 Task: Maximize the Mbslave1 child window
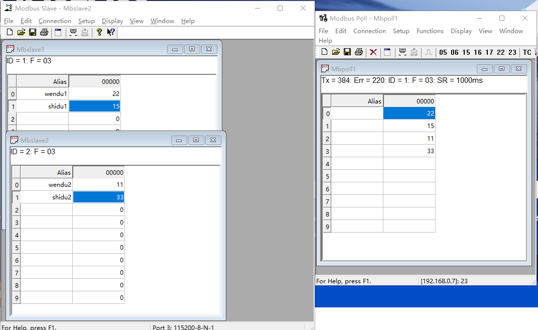[x=192, y=49]
